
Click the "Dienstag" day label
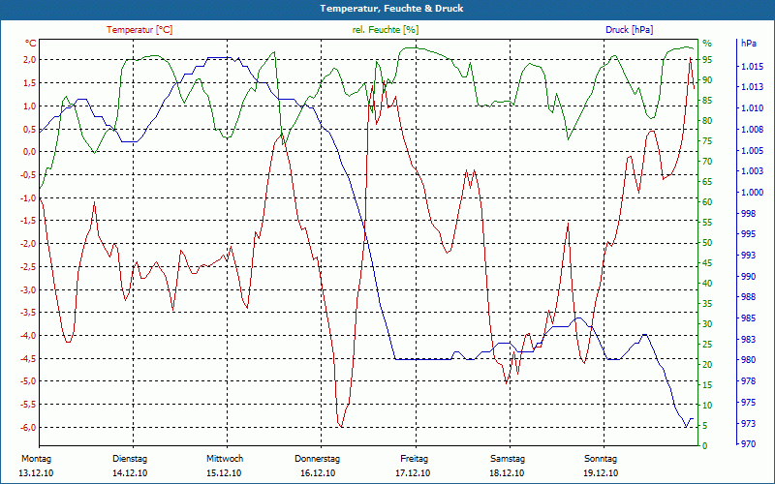(x=130, y=459)
